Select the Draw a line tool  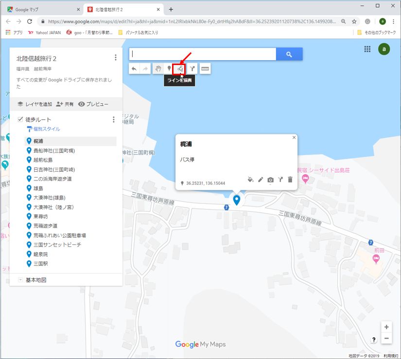pyautogui.click(x=179, y=69)
